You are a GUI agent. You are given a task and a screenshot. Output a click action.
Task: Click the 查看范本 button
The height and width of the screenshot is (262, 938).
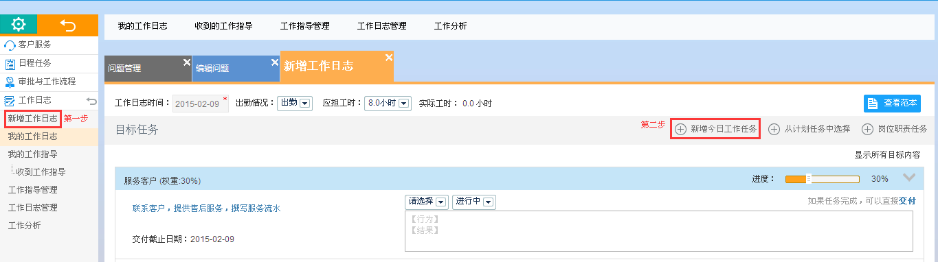pos(892,103)
